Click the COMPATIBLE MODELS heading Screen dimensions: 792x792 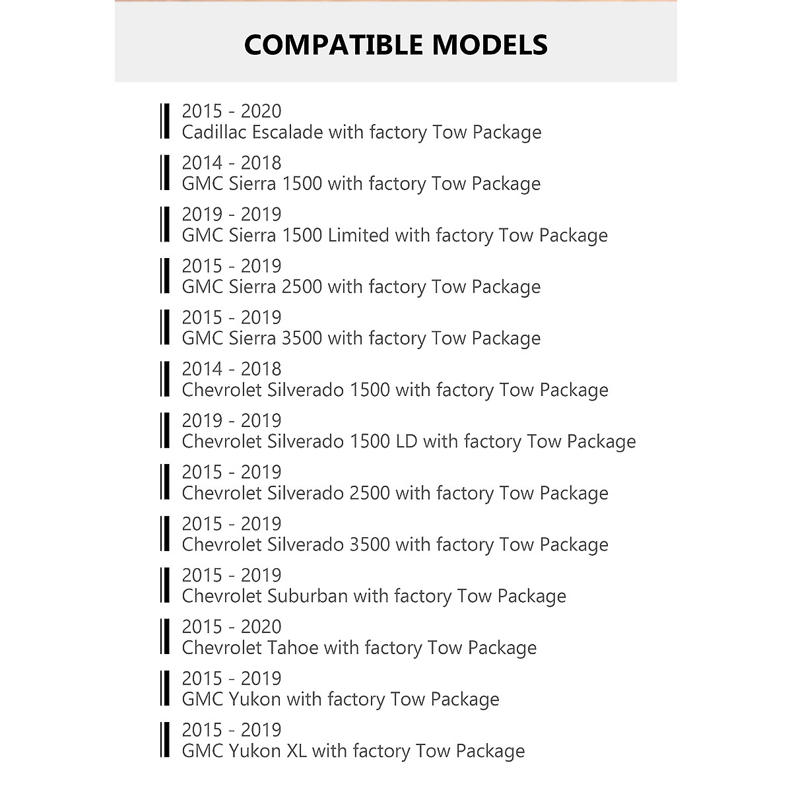[396, 45]
